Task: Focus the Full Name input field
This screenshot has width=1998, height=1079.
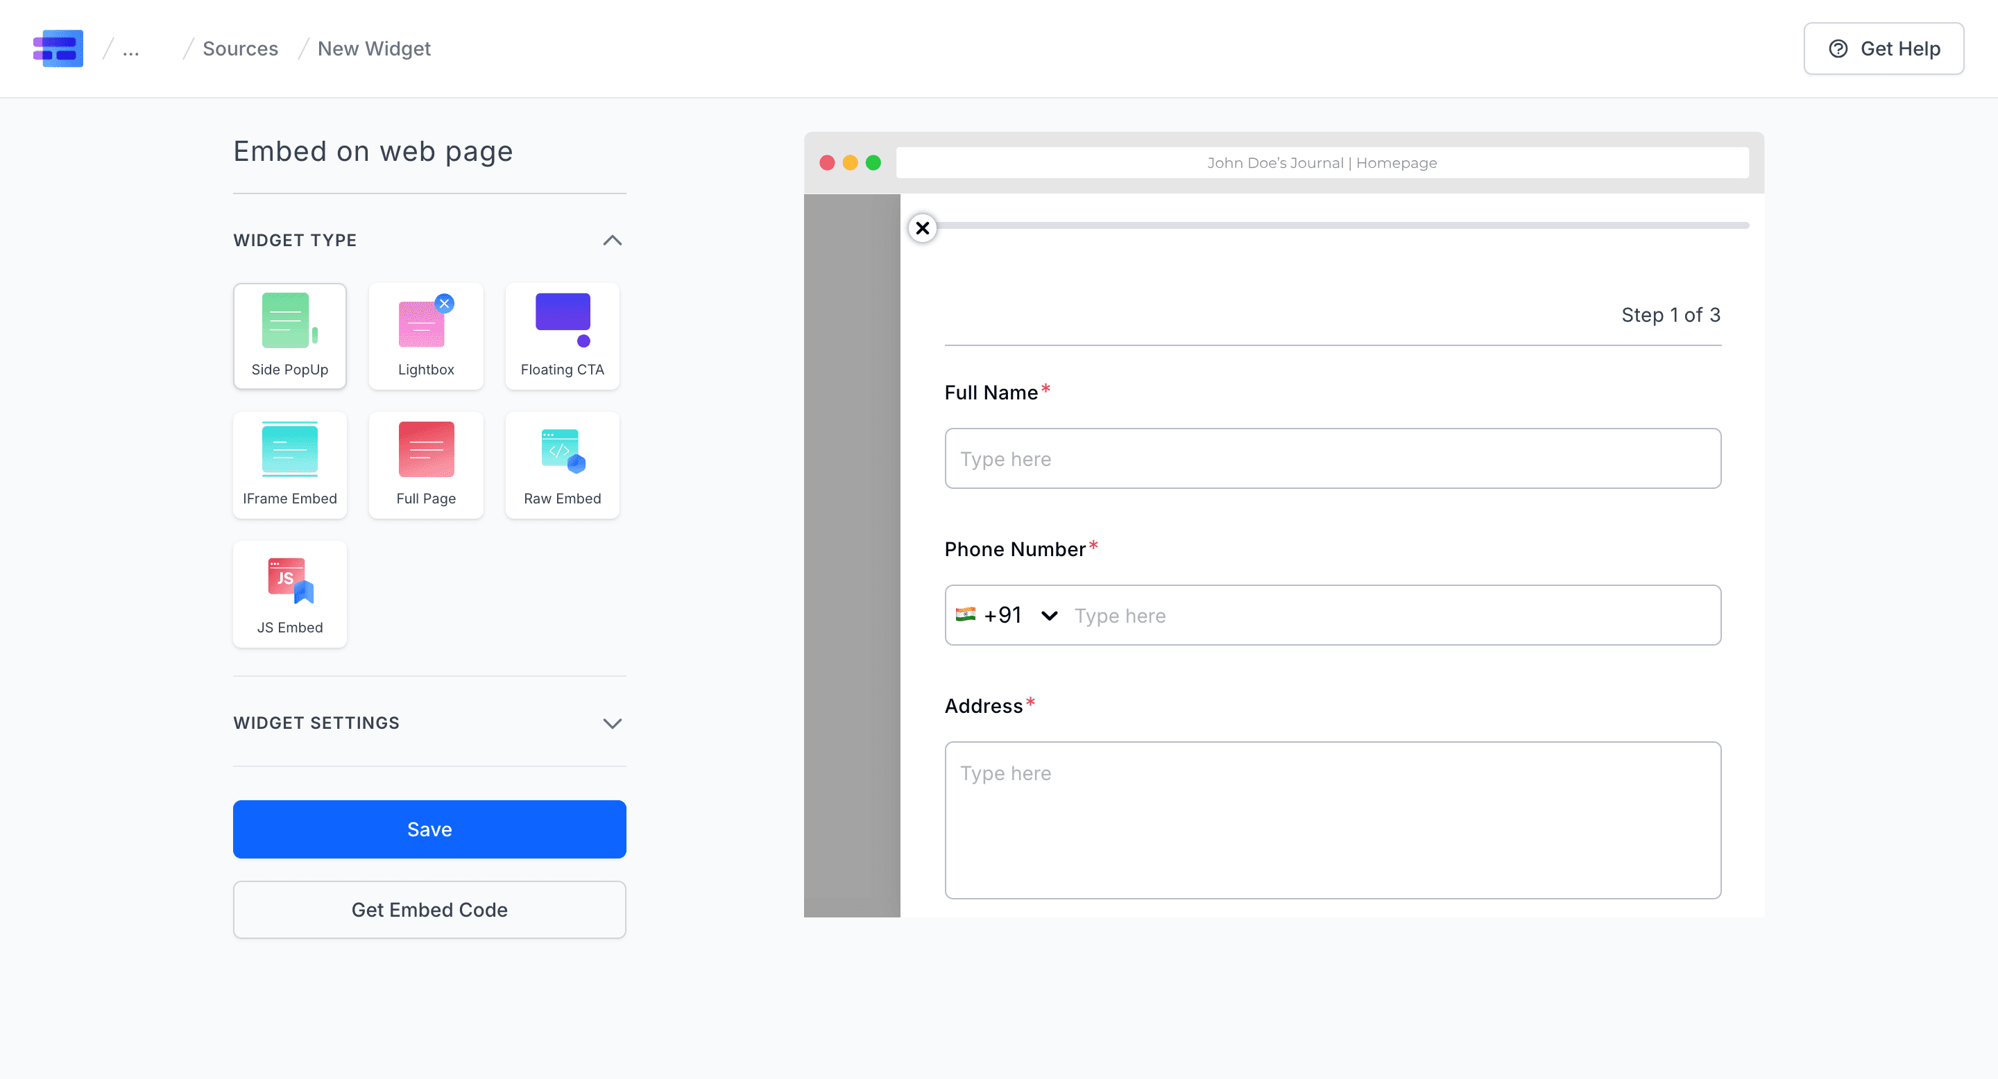Action: click(1333, 459)
